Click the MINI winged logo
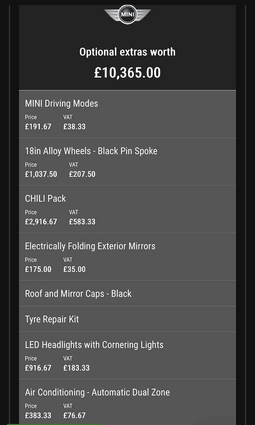 tap(127, 14)
